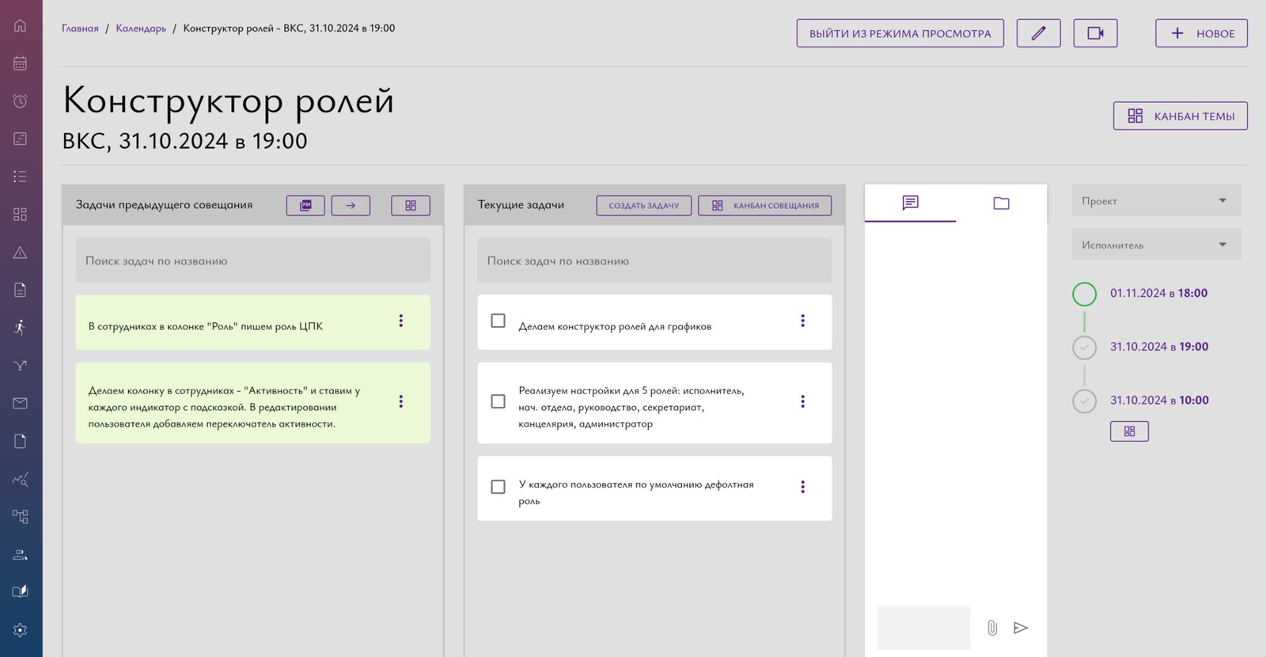Click the pencil edit button

(x=1038, y=33)
